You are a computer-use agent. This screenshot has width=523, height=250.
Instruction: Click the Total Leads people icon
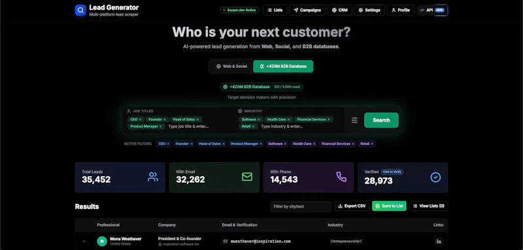[x=153, y=177]
